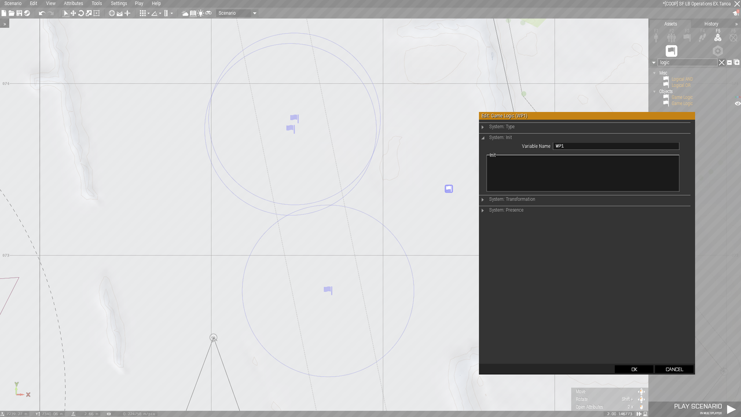Toggle the eye icon beside Game Logic
The image size is (741, 417).
pos(738,104)
